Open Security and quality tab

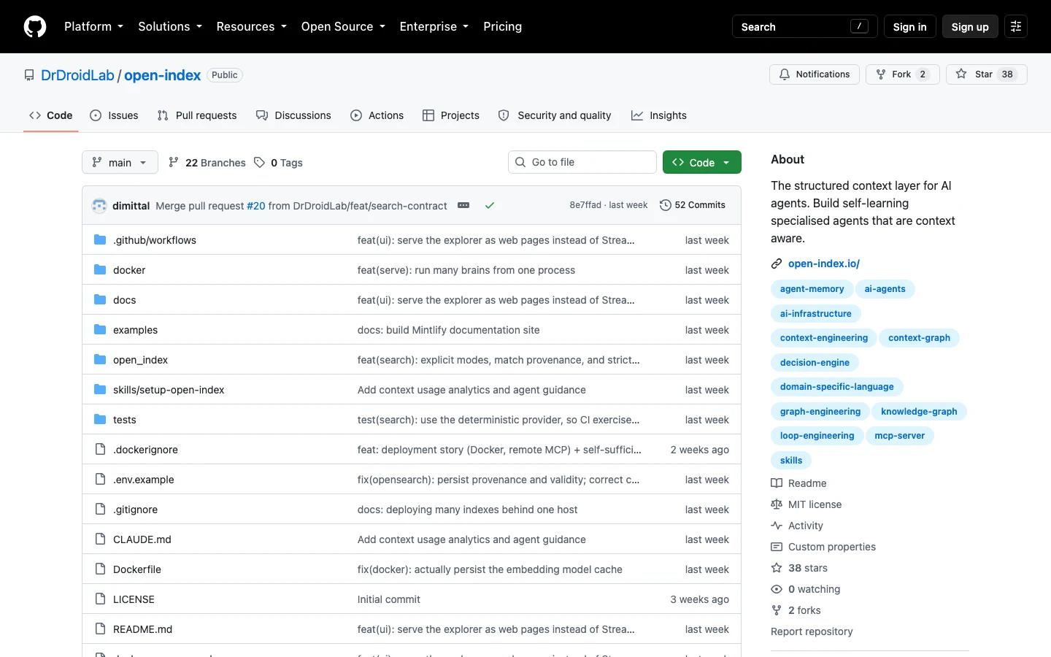click(x=555, y=115)
